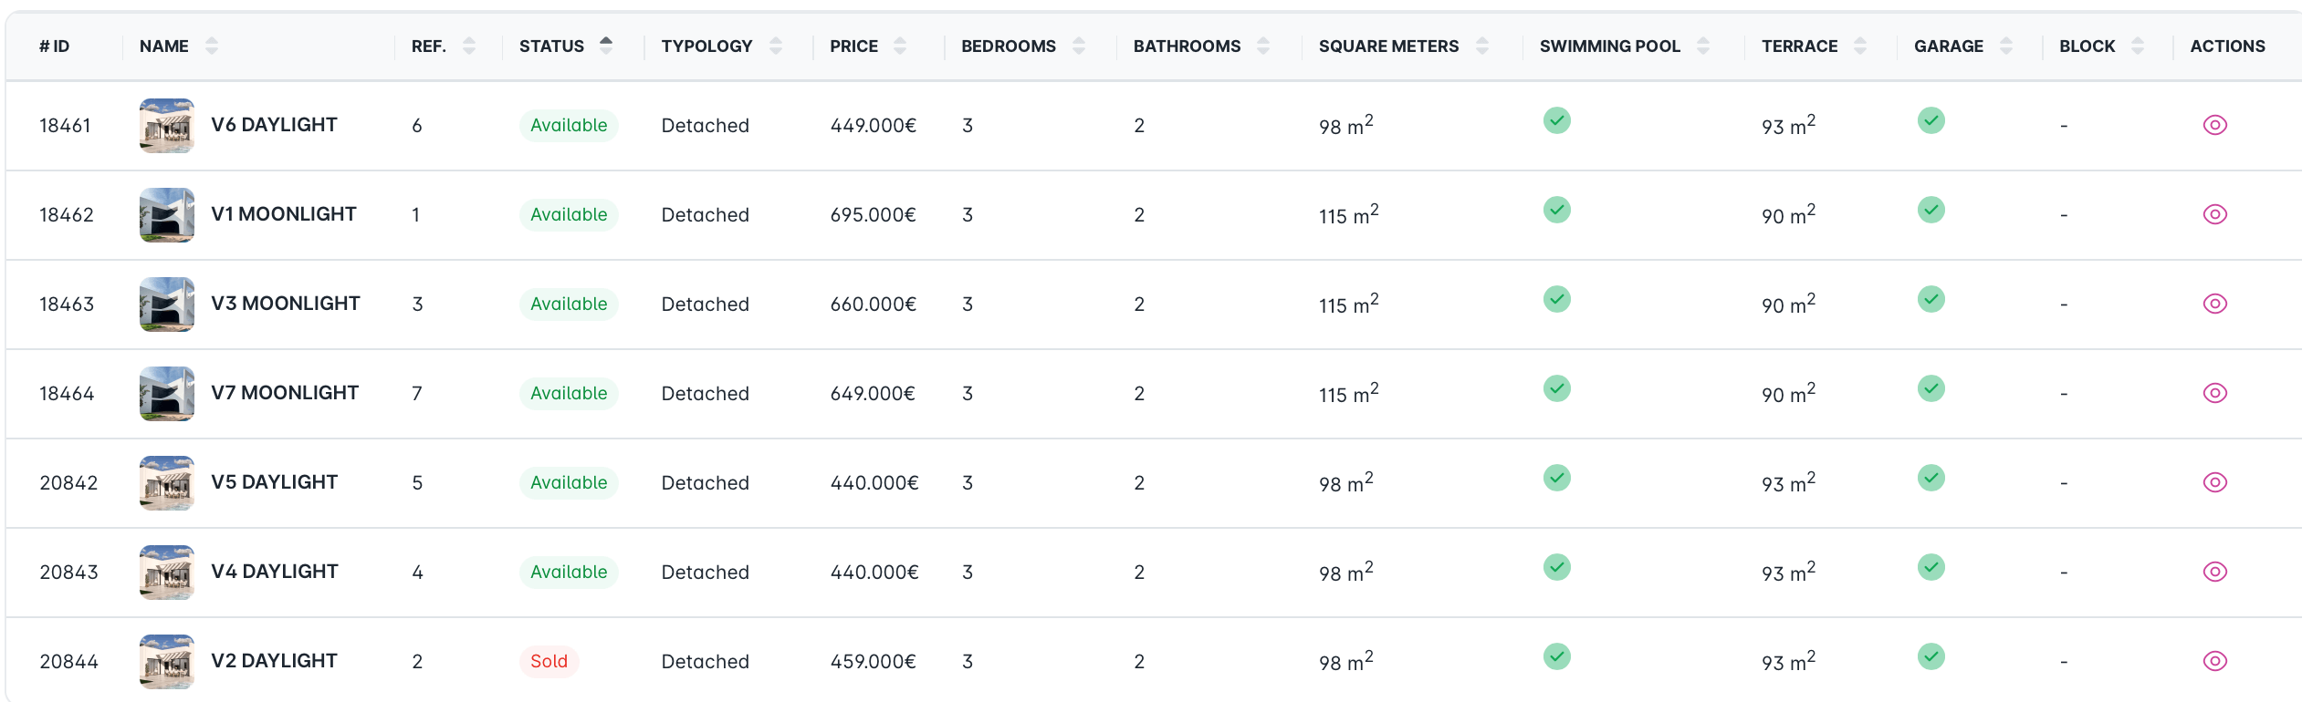Click the Square Meters column header
2302x702 pixels.
coord(1388,46)
